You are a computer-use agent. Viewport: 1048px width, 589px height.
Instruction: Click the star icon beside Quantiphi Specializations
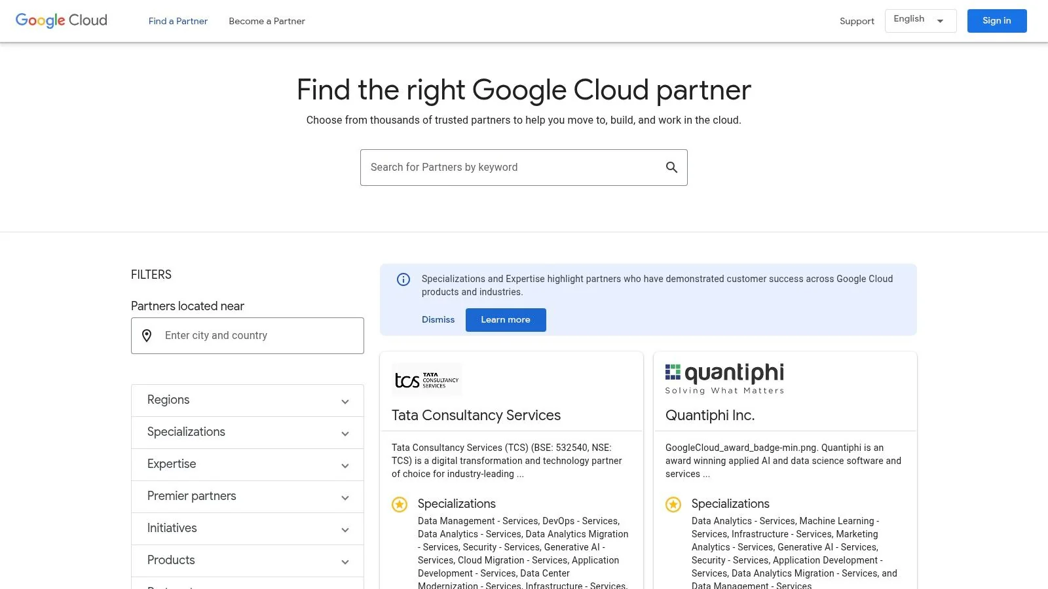pos(673,504)
